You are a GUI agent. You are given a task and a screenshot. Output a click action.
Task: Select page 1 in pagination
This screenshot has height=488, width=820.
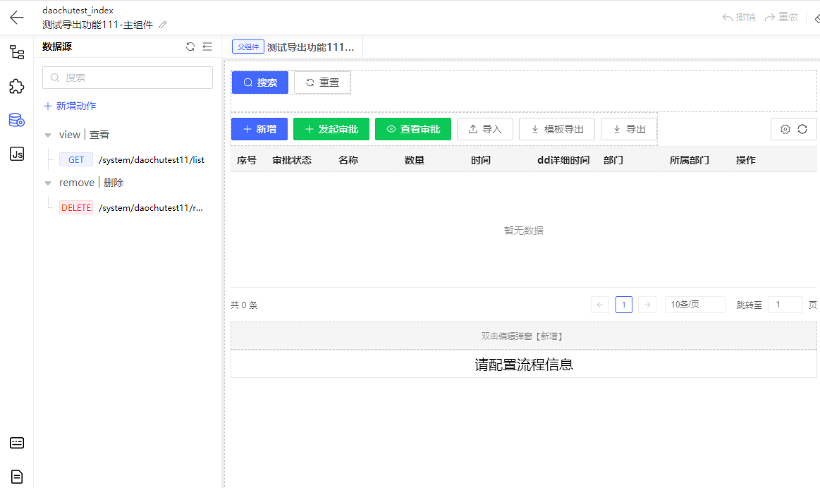coord(624,305)
